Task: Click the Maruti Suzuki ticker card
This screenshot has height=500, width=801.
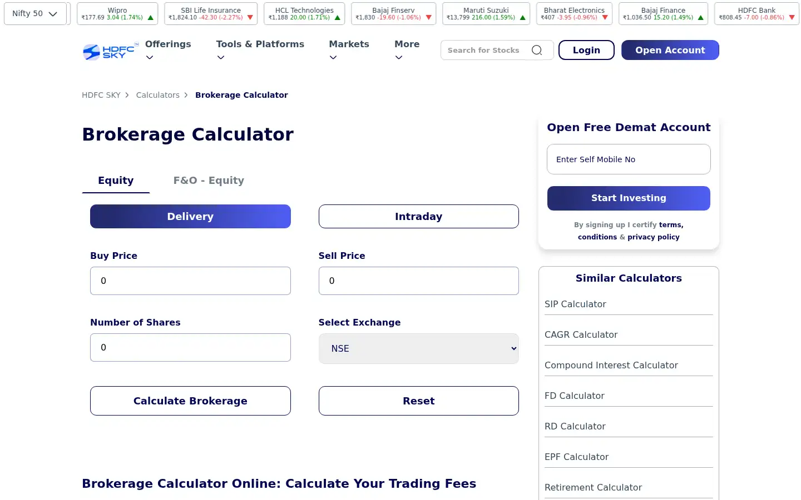Action: click(x=486, y=13)
